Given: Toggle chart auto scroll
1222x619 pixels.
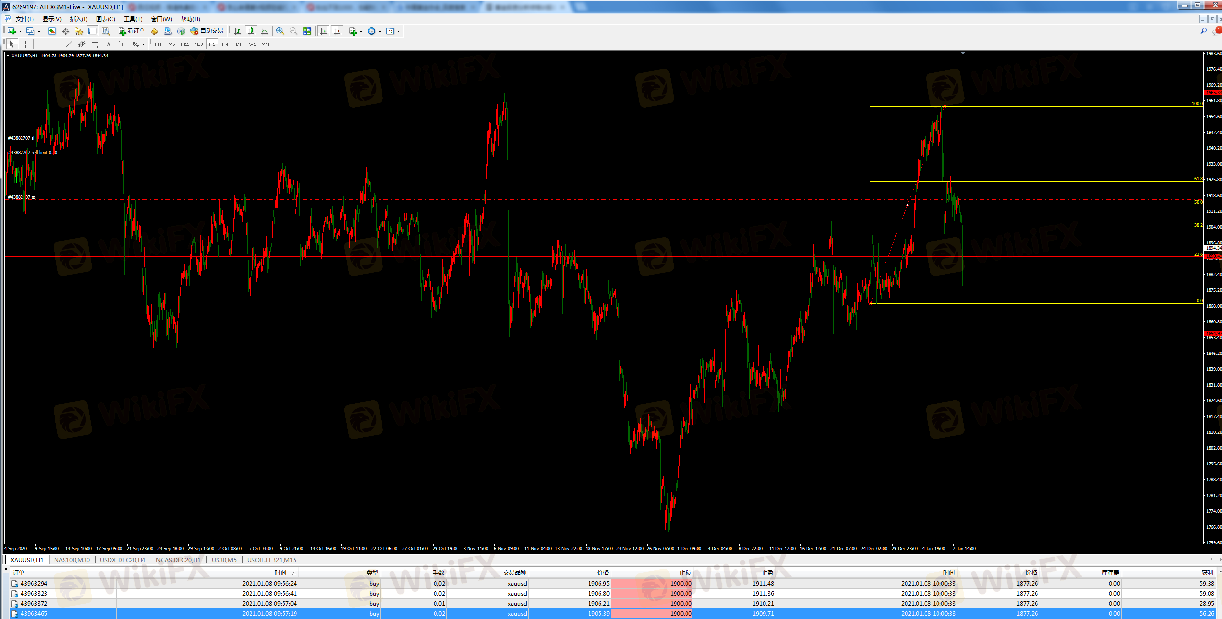Looking at the screenshot, I should click(x=324, y=31).
